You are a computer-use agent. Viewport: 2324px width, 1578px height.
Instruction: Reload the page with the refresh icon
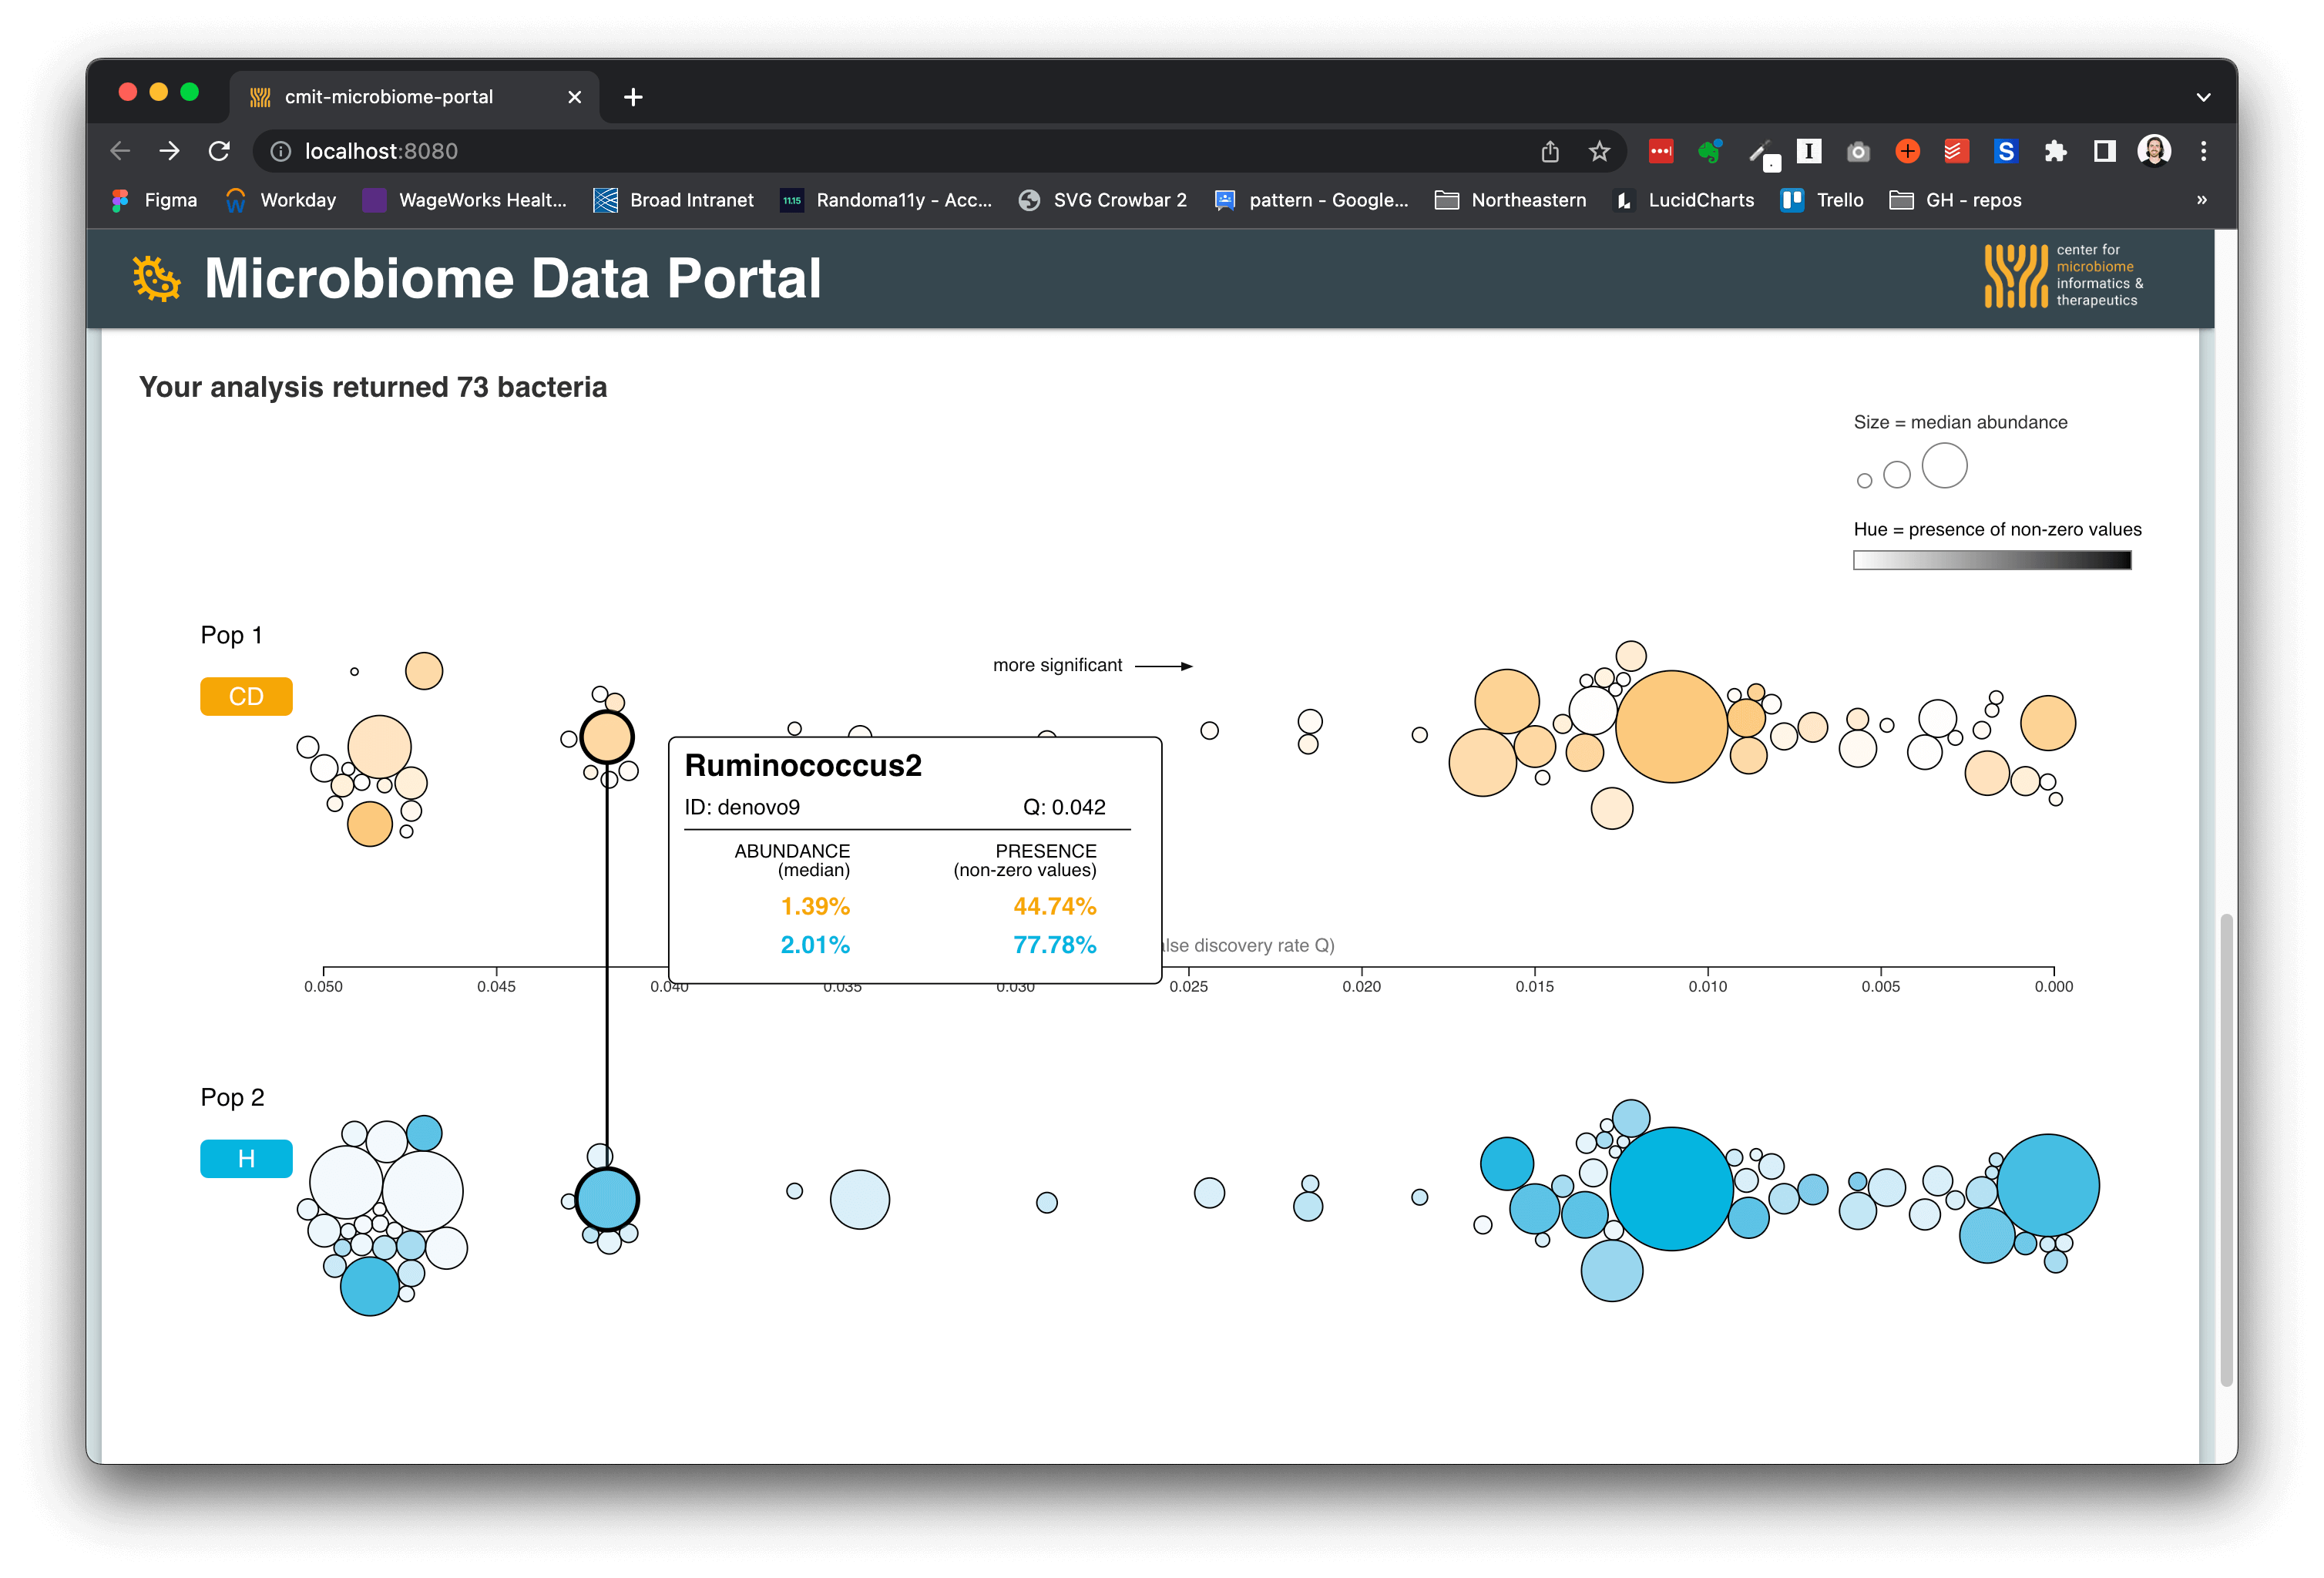[219, 151]
